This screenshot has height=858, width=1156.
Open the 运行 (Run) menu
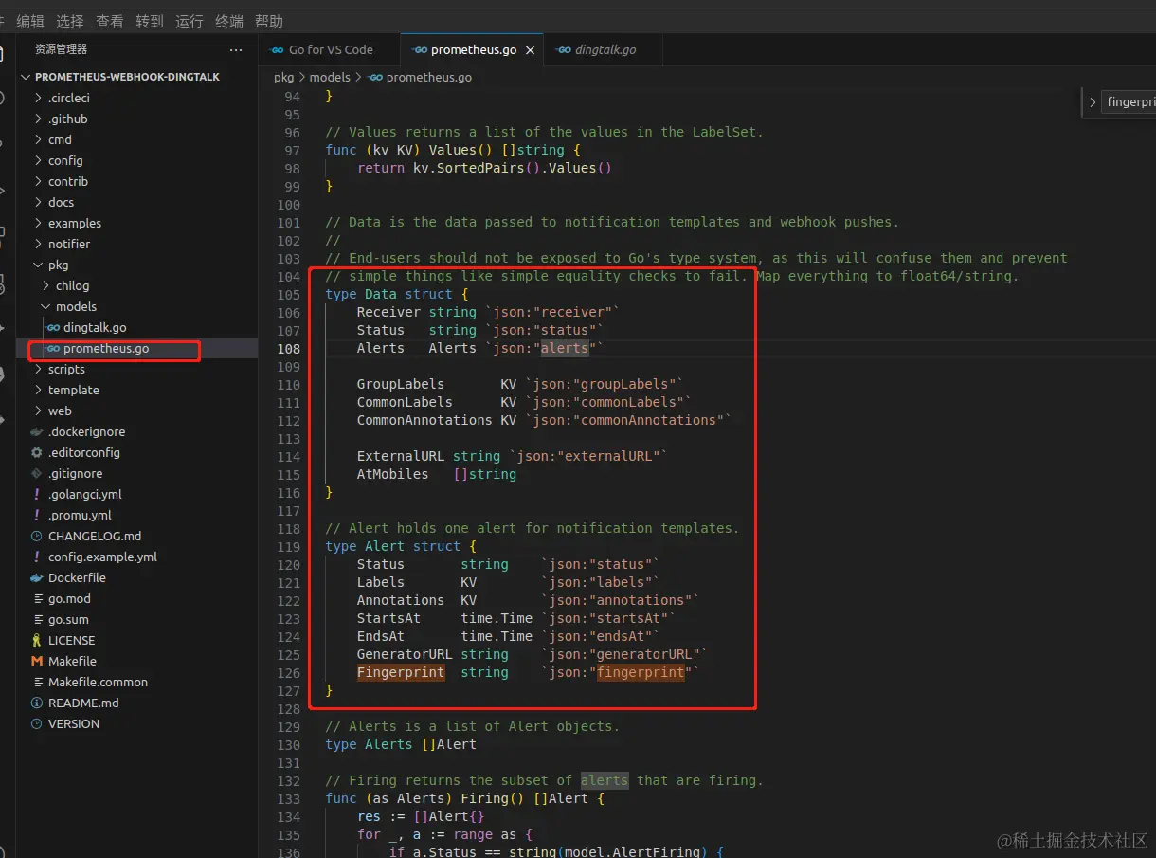click(189, 21)
